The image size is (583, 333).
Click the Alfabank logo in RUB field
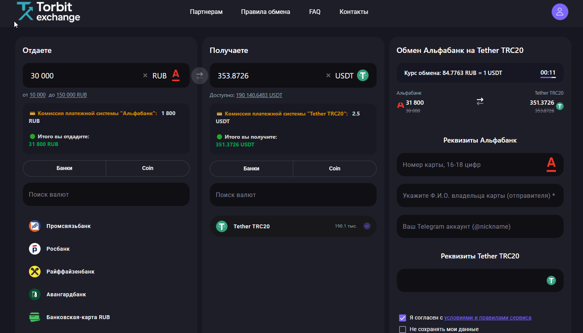point(176,75)
